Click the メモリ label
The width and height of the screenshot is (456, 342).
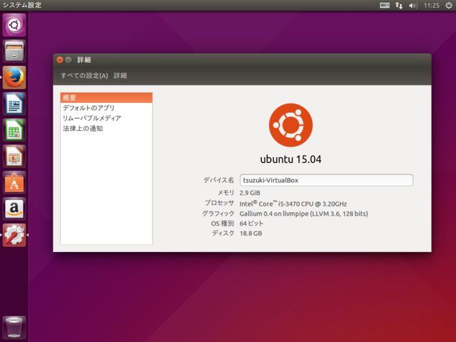coord(226,193)
